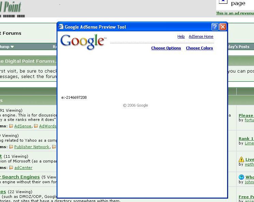Click the AdSense Preview Tool title bar icon
The width and height of the screenshot is (254, 202).
point(61,27)
